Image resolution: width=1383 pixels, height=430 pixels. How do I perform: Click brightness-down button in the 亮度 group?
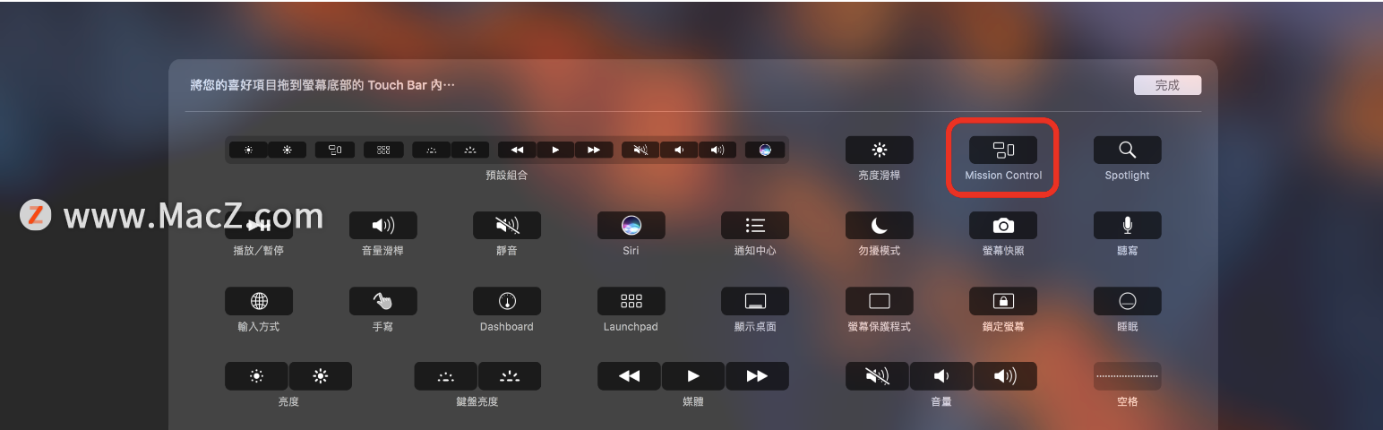click(x=256, y=376)
